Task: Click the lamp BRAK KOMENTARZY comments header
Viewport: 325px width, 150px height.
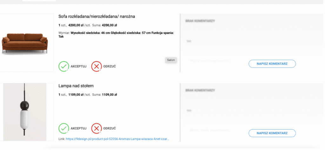Action: click(x=200, y=90)
